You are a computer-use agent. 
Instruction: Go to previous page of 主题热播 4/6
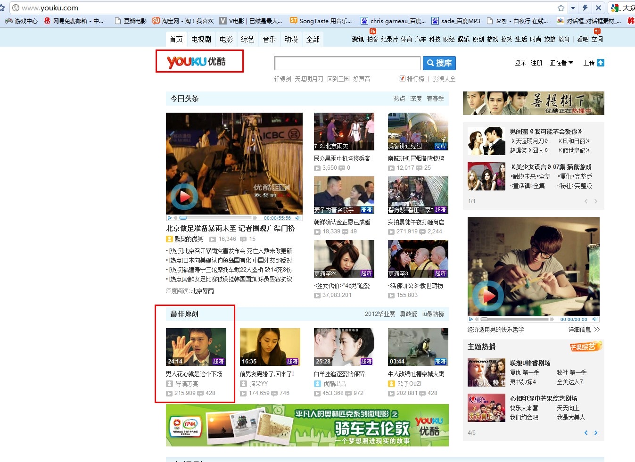586,433
